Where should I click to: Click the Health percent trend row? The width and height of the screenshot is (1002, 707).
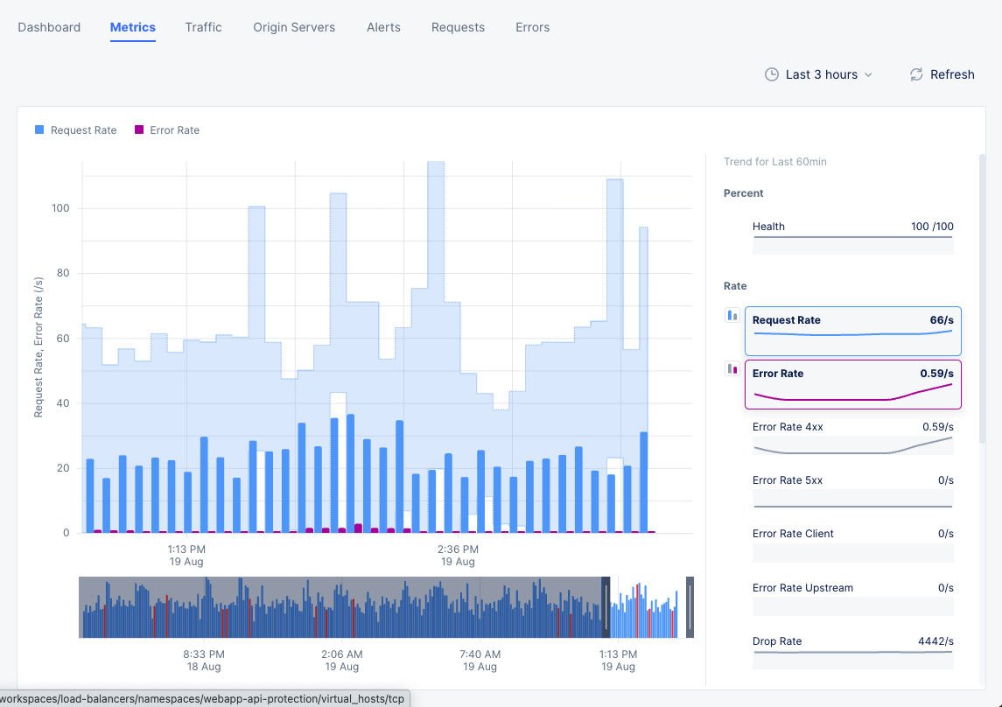coord(852,236)
